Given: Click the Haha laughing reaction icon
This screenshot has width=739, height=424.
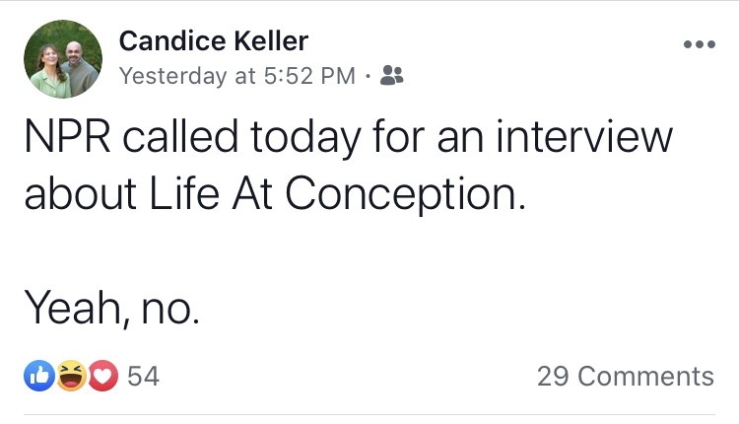Looking at the screenshot, I should click(x=71, y=376).
